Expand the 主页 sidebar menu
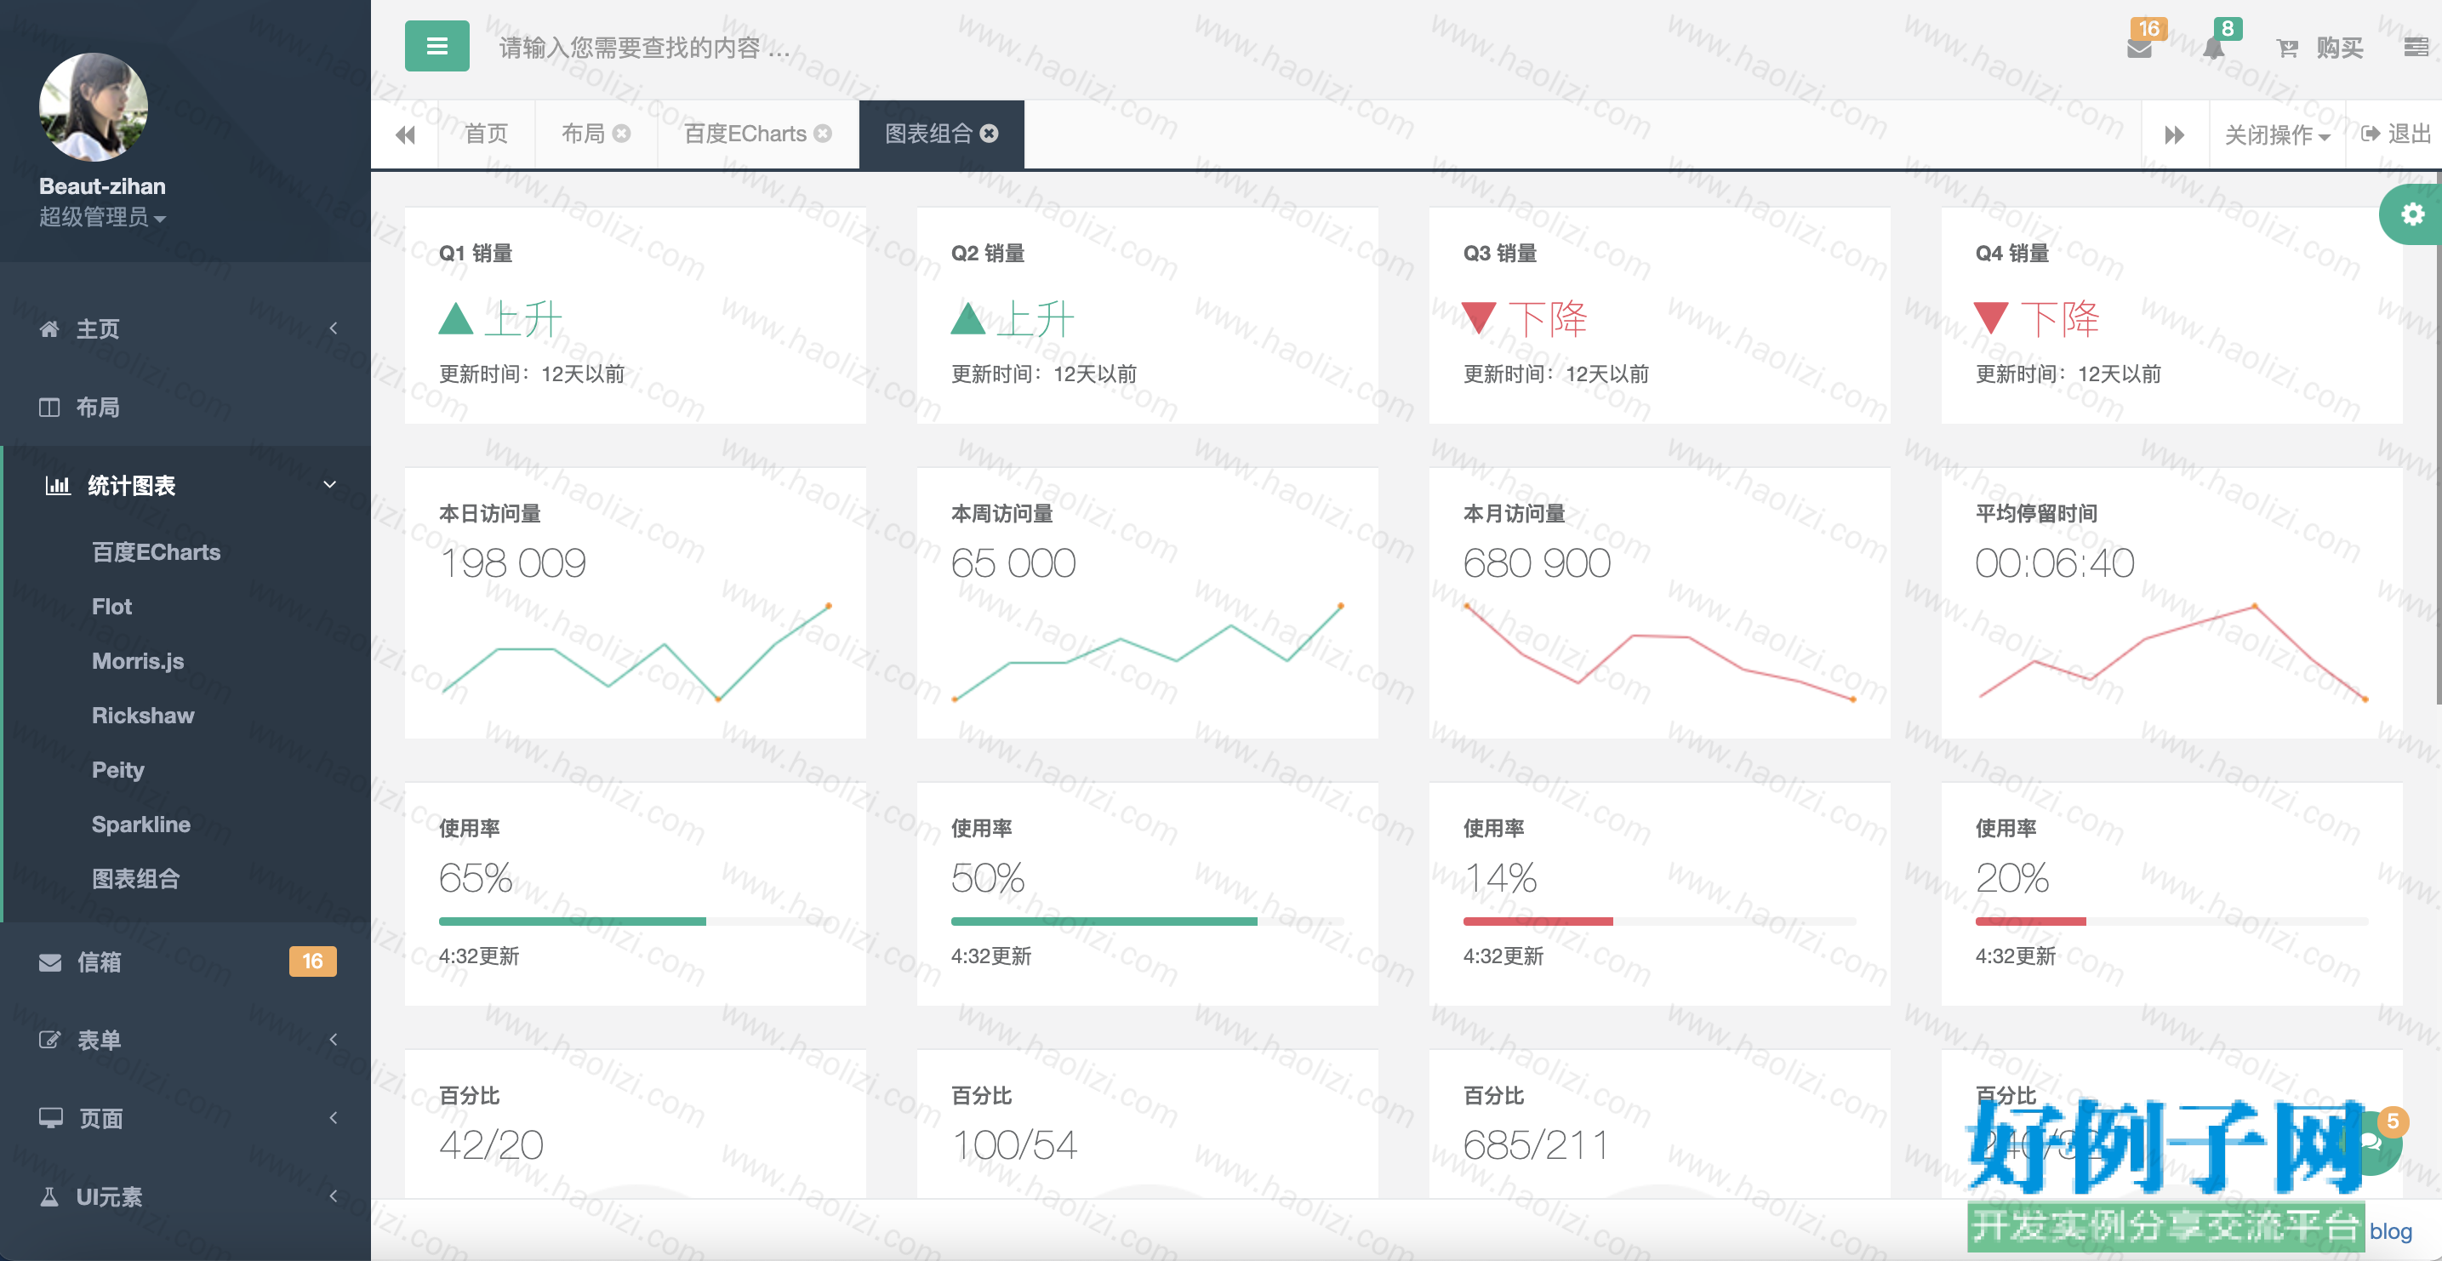Screen dimensions: 2442x1261 [185, 329]
